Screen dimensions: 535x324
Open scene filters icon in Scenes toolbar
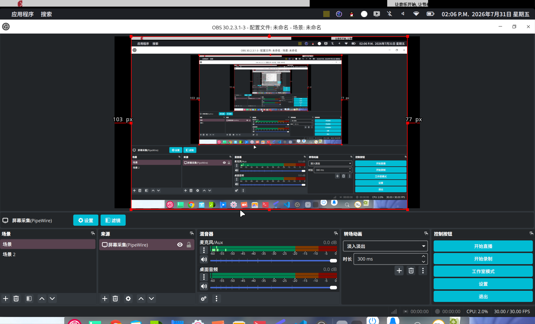[x=29, y=299]
